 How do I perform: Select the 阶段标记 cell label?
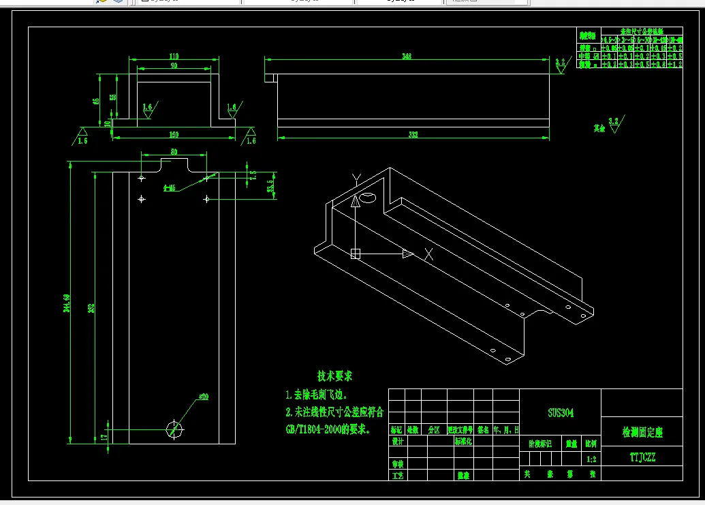[540, 444]
